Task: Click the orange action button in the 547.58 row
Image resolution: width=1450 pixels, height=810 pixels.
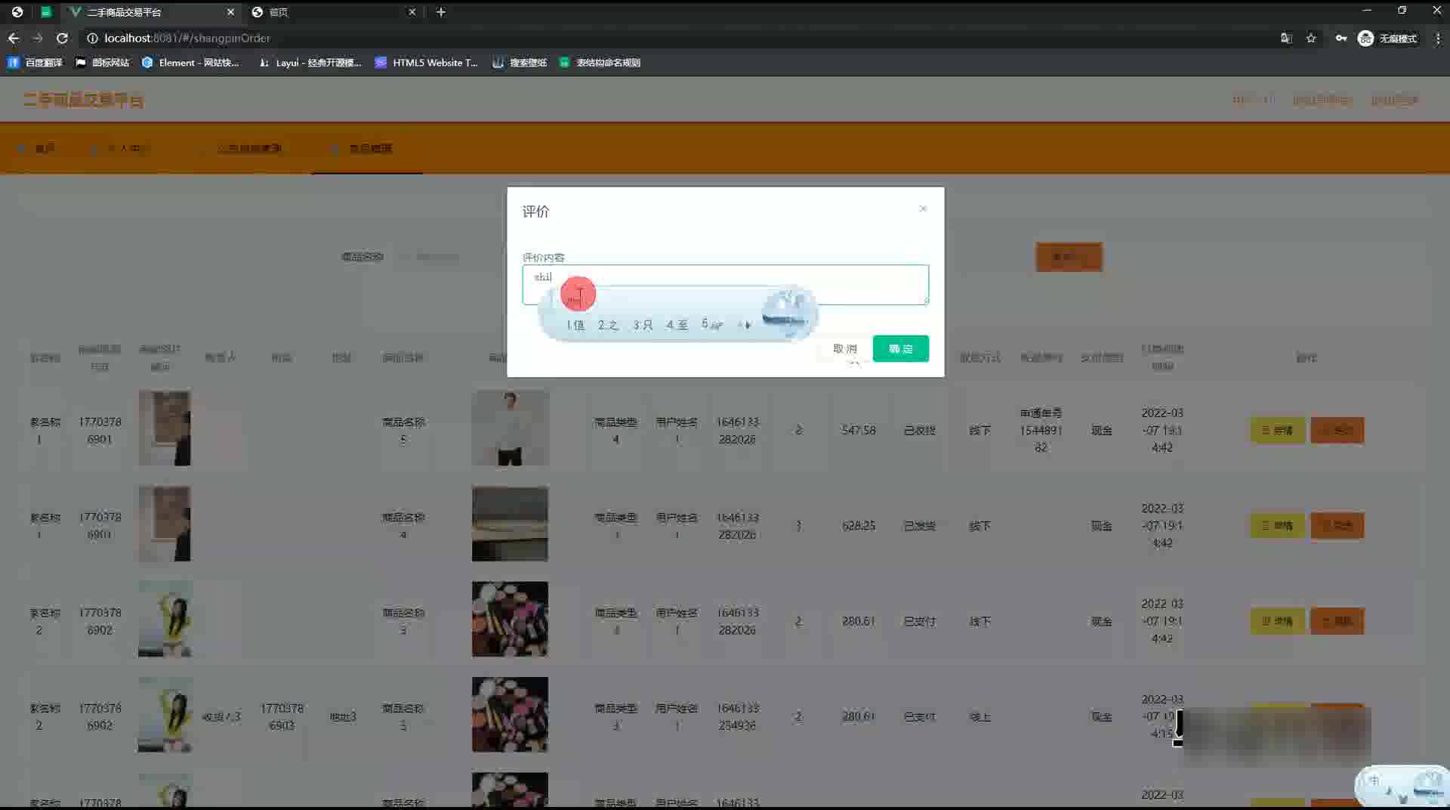Action: coord(1337,430)
